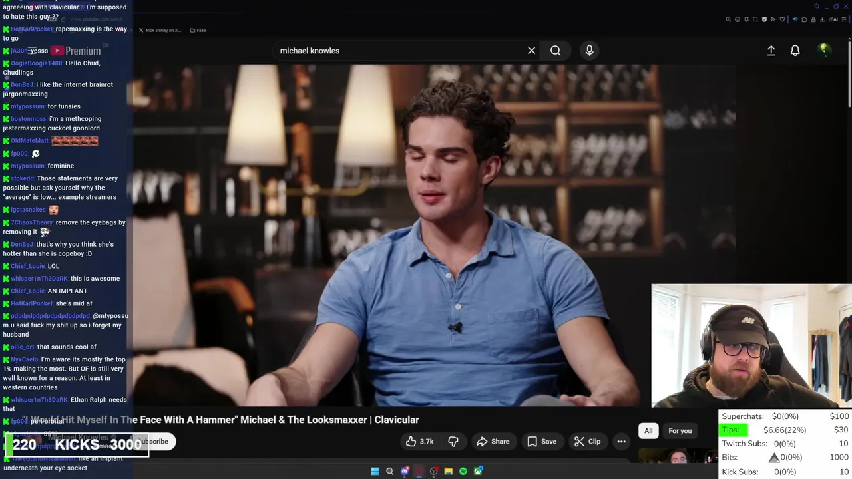Select the All filter chip

coord(648,431)
